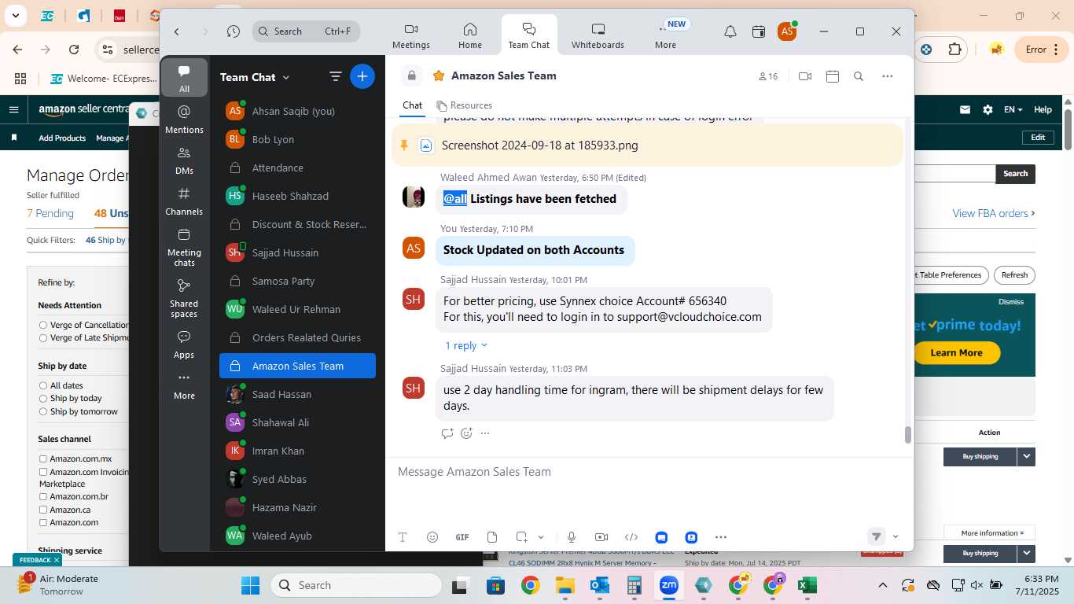Open Channels in the Zoom sidebar
The image size is (1074, 604).
pyautogui.click(x=184, y=201)
